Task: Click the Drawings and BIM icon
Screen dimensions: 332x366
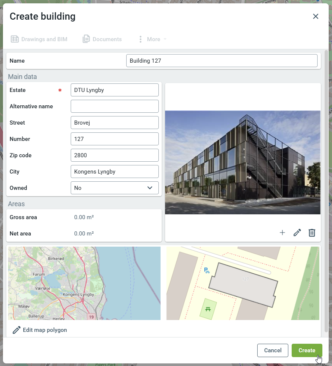Action: (15, 39)
